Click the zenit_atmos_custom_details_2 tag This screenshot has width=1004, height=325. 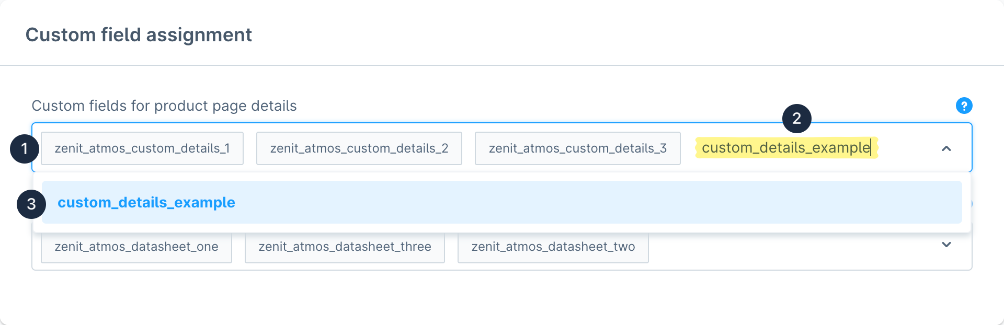click(359, 148)
